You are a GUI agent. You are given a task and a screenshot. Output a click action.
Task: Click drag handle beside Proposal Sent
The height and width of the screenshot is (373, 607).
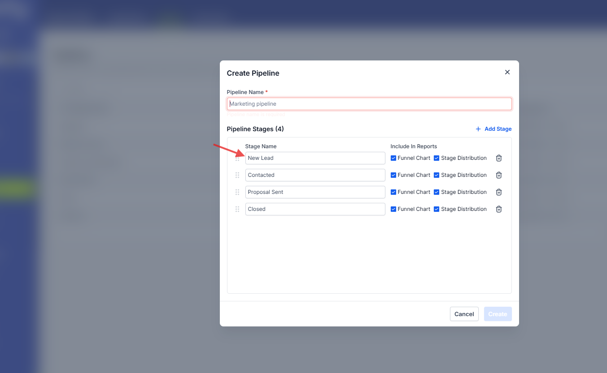tap(237, 192)
